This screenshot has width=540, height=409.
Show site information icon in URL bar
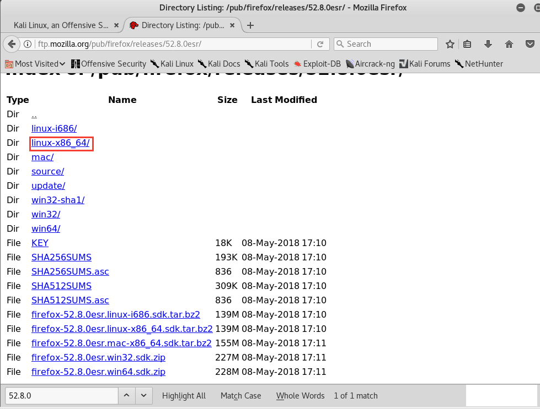28,44
